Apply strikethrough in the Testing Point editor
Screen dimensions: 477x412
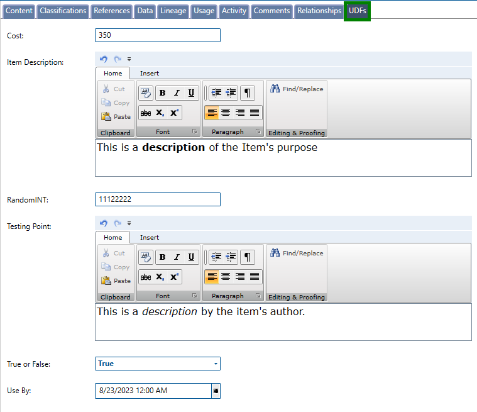(146, 277)
